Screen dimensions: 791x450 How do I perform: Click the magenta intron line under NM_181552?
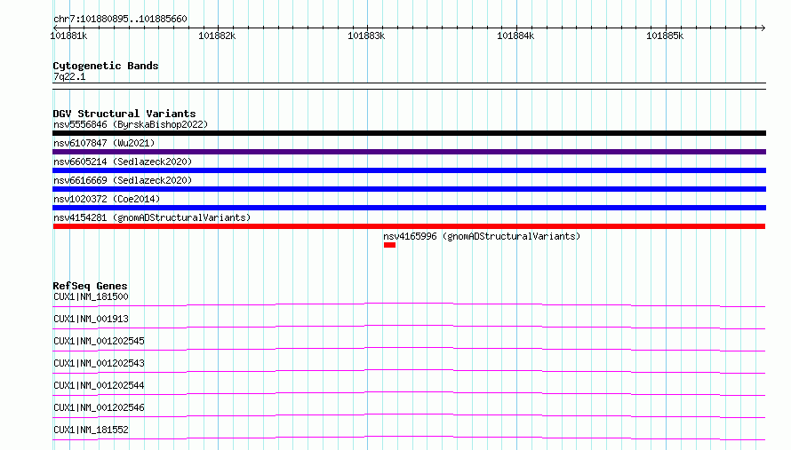[x=409, y=438]
